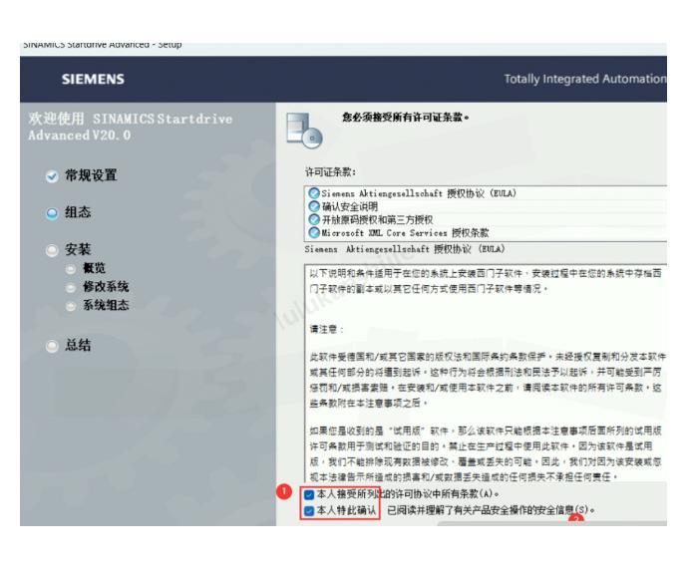Image resolution: width=688 pixels, height=570 pixels.
Task: Click the icon beside Microsoft XML Core Services
Action: 314,232
